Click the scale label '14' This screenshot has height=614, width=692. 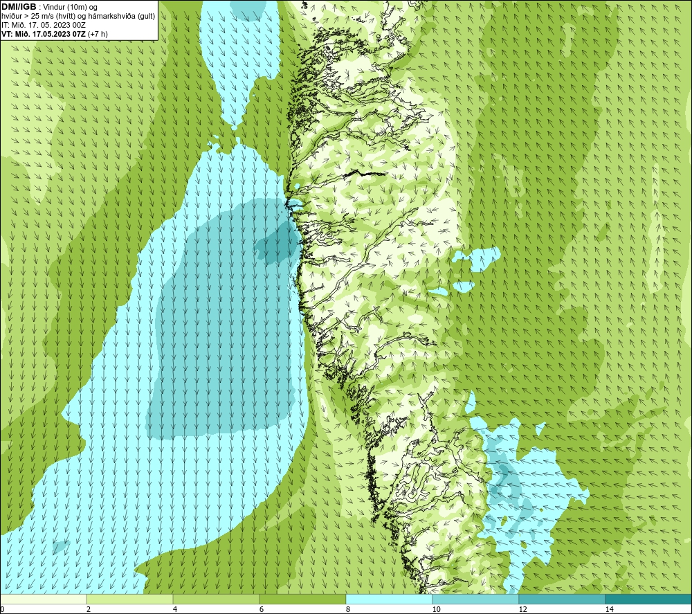click(x=610, y=609)
